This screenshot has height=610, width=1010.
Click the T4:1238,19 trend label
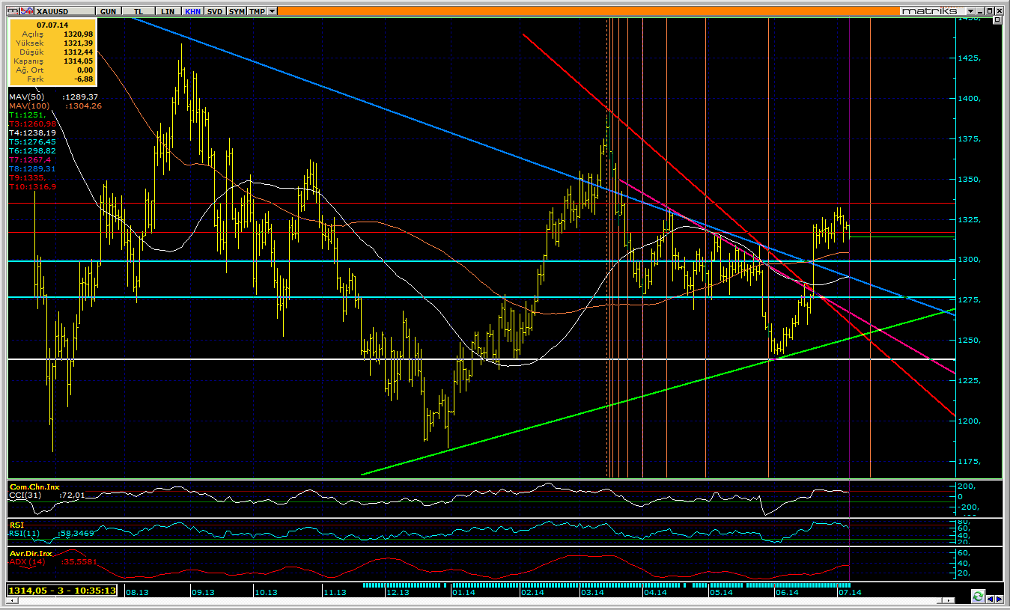(x=32, y=132)
